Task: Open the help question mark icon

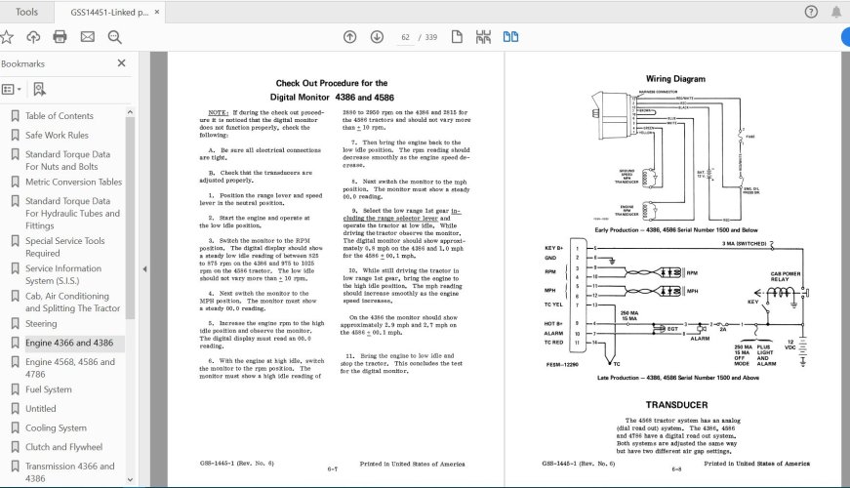Action: [811, 12]
